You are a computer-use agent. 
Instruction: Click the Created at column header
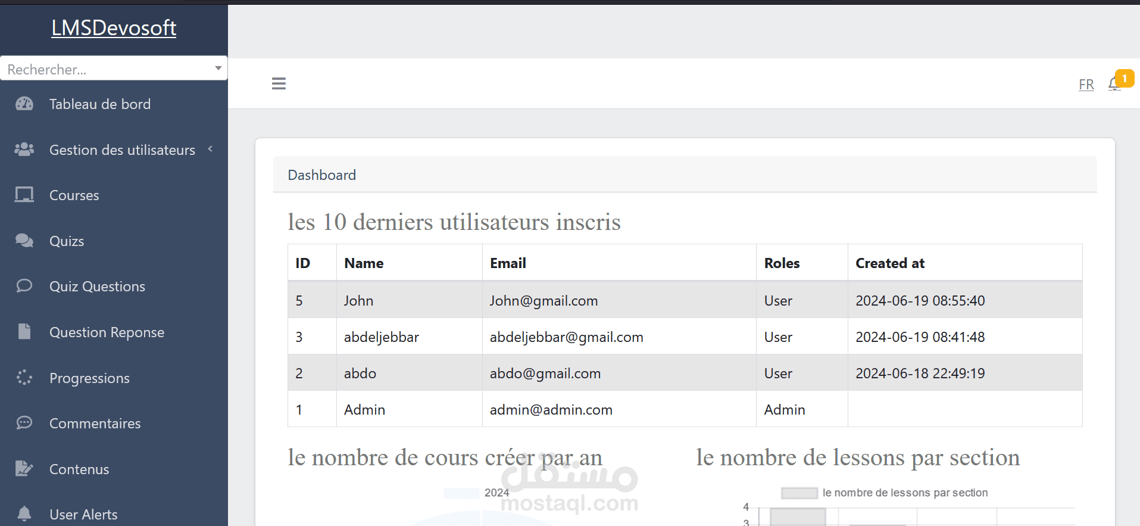tap(965, 263)
